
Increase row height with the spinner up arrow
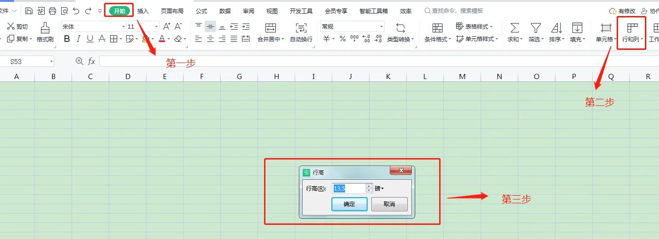(x=369, y=186)
